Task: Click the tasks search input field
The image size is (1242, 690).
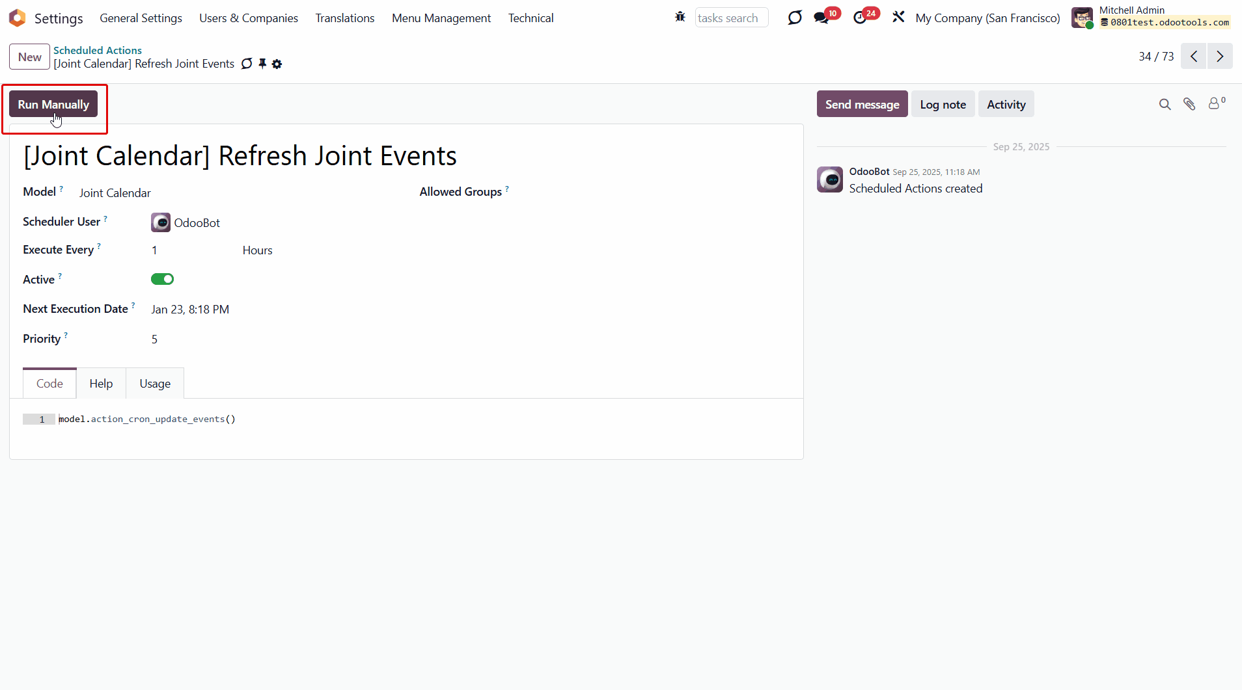Action: click(731, 18)
